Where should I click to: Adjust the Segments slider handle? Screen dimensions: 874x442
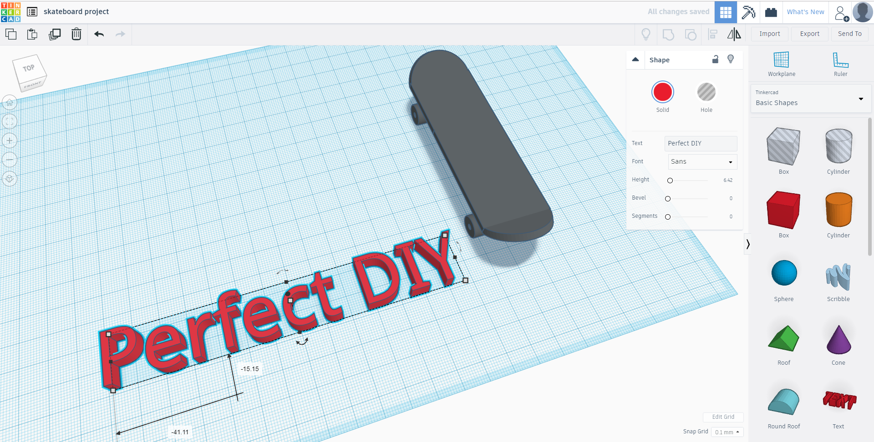pos(668,217)
